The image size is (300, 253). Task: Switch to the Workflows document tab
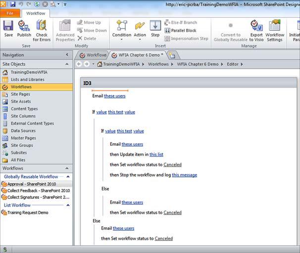point(93,55)
